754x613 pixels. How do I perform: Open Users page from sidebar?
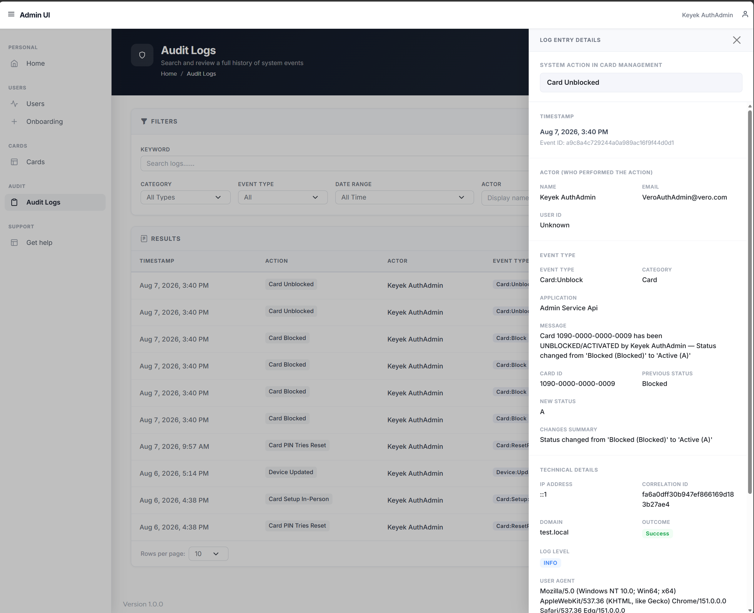pos(55,104)
